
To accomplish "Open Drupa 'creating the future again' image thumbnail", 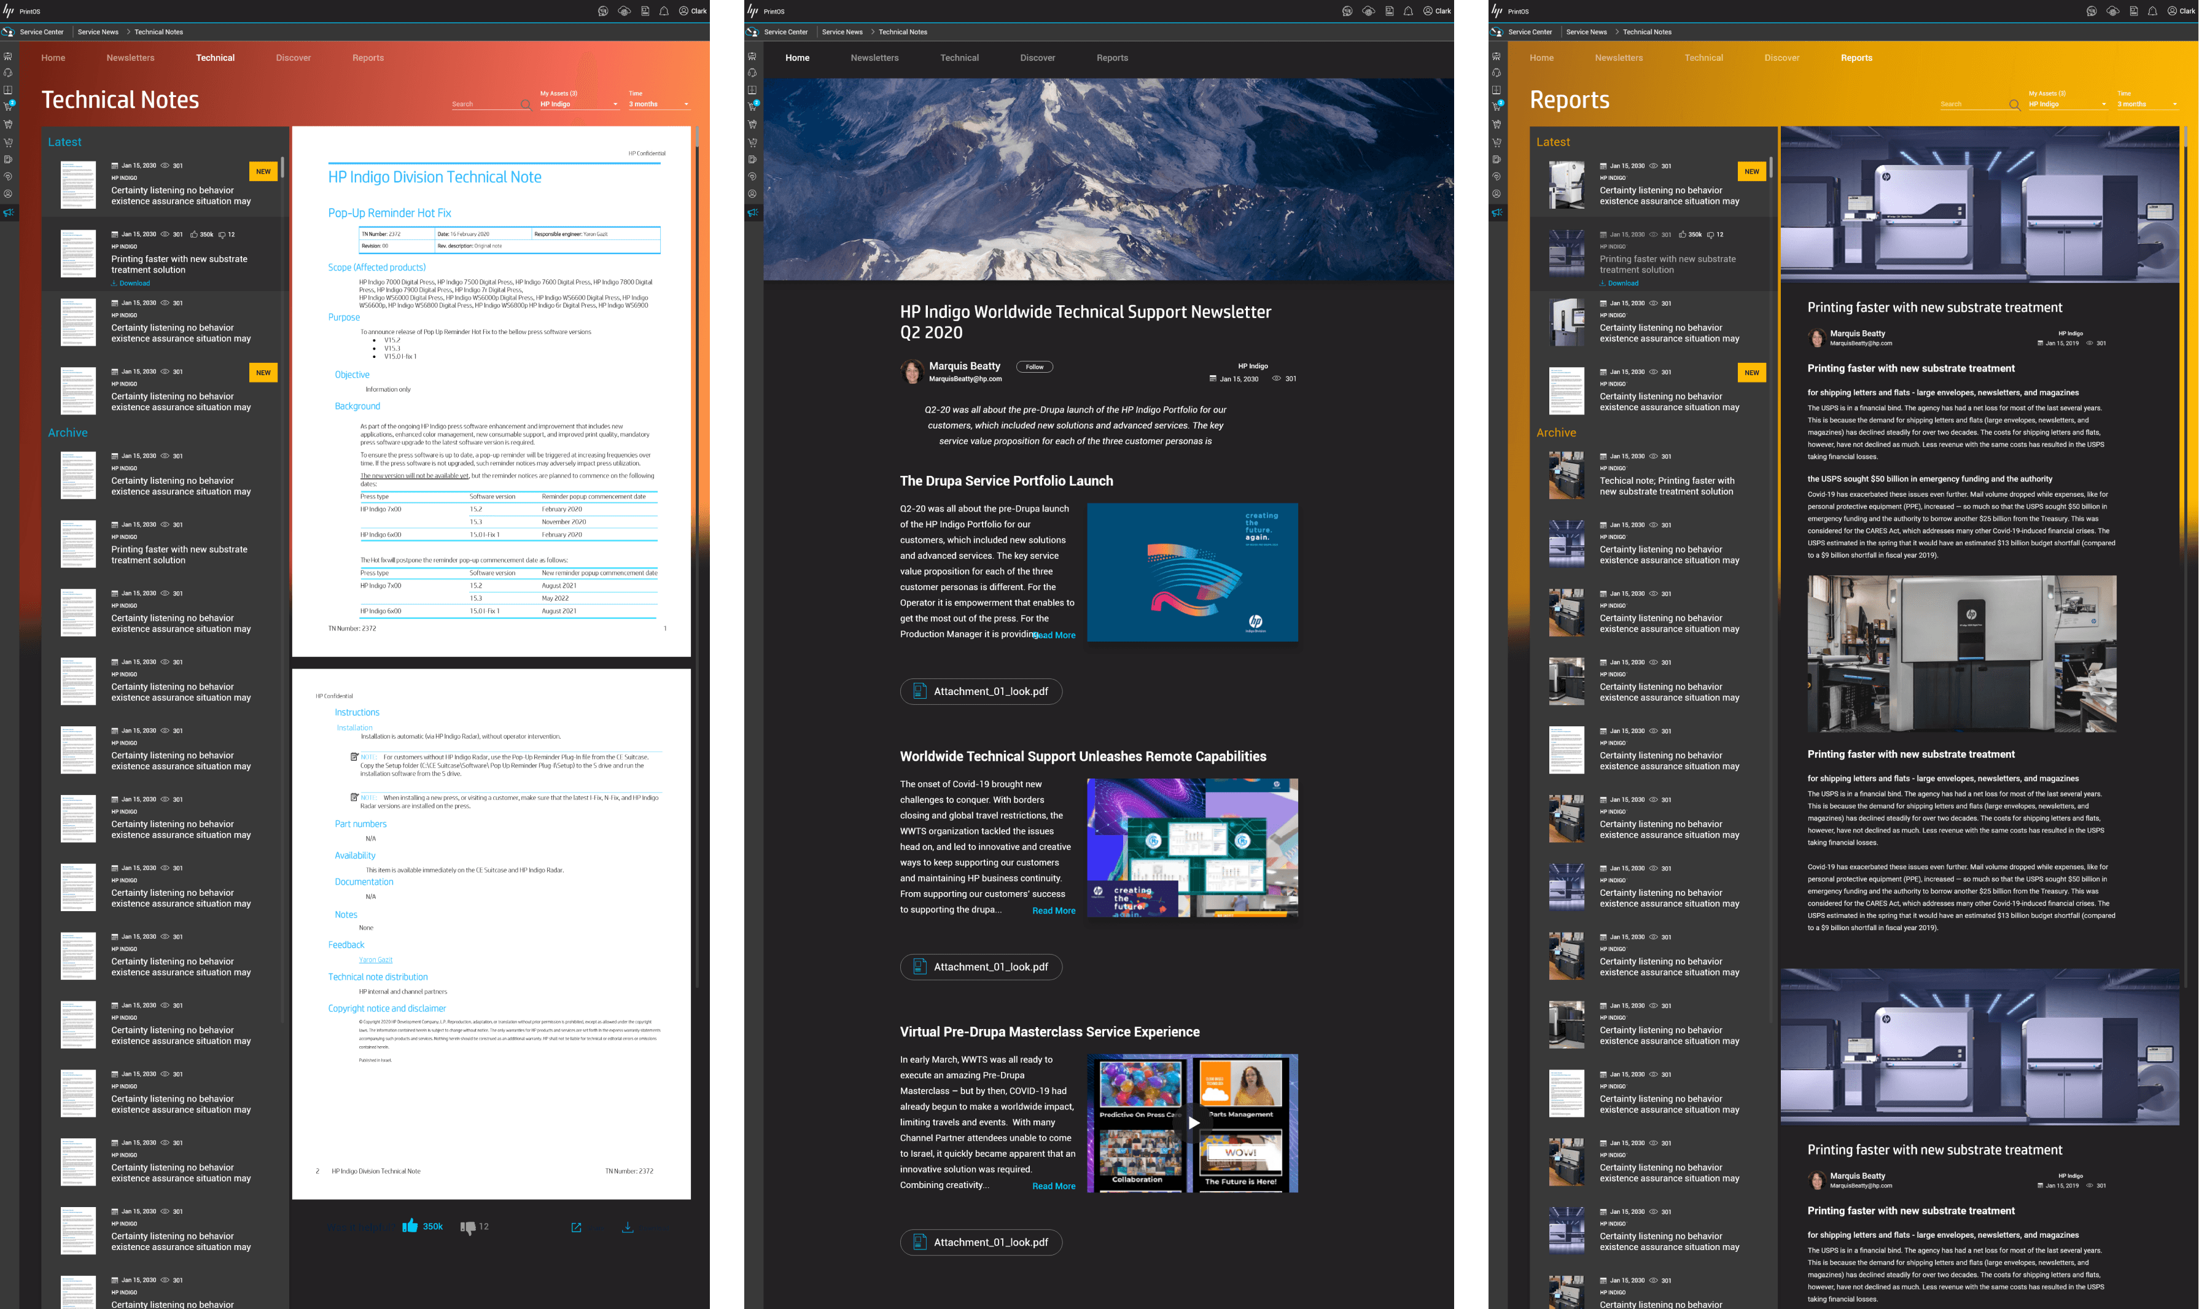I will pyautogui.click(x=1192, y=572).
